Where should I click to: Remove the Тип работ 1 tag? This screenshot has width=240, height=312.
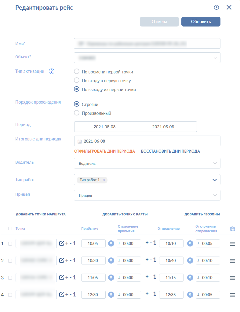tap(104, 180)
